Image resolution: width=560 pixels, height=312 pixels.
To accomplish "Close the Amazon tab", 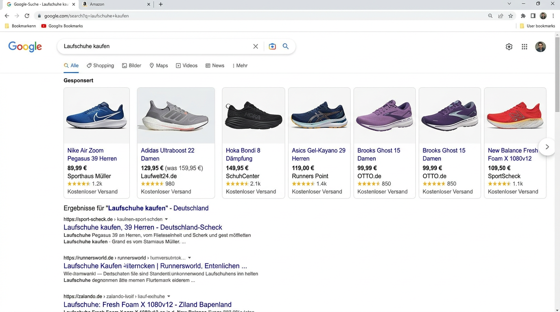I will click(149, 4).
